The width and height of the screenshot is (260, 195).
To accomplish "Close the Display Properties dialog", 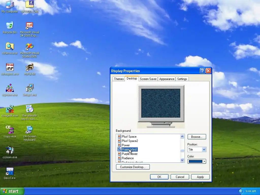I will coord(208,71).
